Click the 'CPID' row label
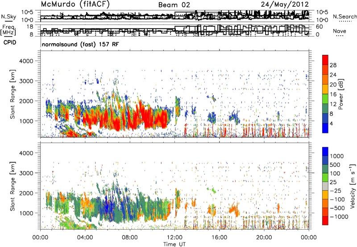 pos(10,42)
